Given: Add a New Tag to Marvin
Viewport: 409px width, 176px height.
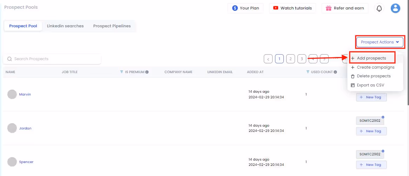Looking at the screenshot, I should (371, 97).
